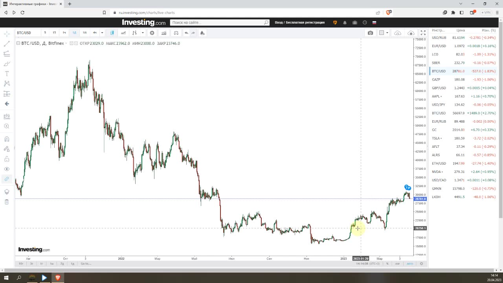Select the SBER watchlist row
503x283 pixels.
click(x=463, y=63)
